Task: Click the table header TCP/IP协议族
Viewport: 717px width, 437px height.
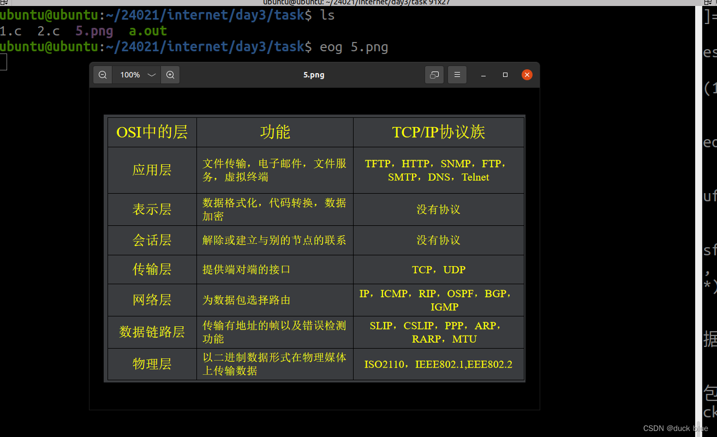Action: [439, 132]
